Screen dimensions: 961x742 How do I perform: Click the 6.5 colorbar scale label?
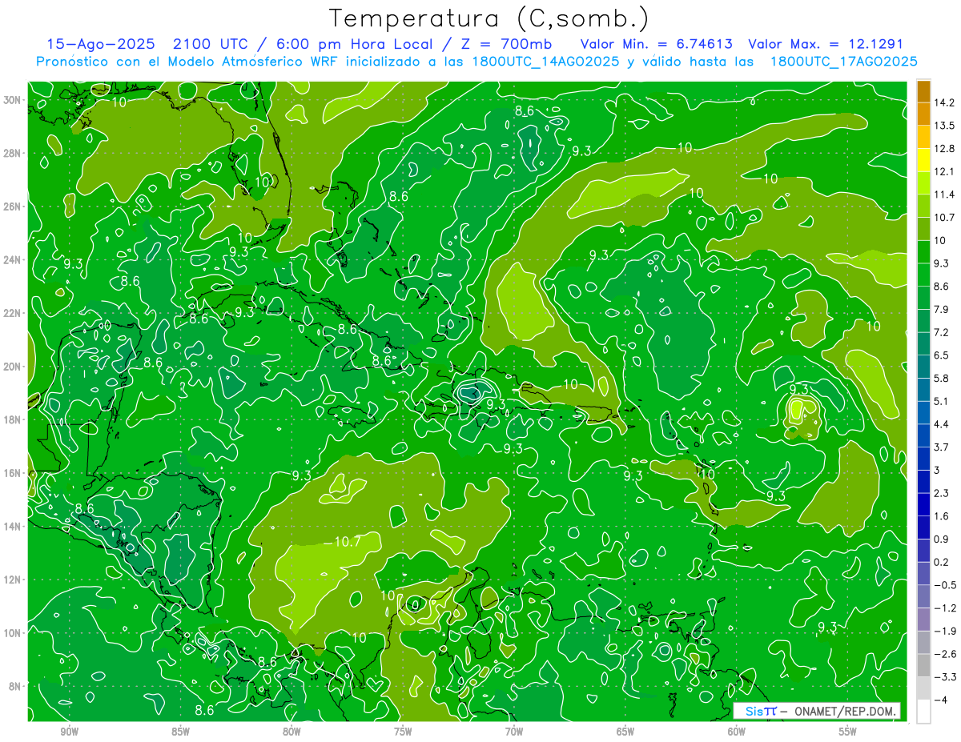942,355
